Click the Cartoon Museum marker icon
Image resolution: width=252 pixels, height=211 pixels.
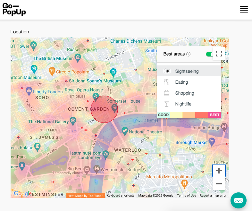pos(34,69)
